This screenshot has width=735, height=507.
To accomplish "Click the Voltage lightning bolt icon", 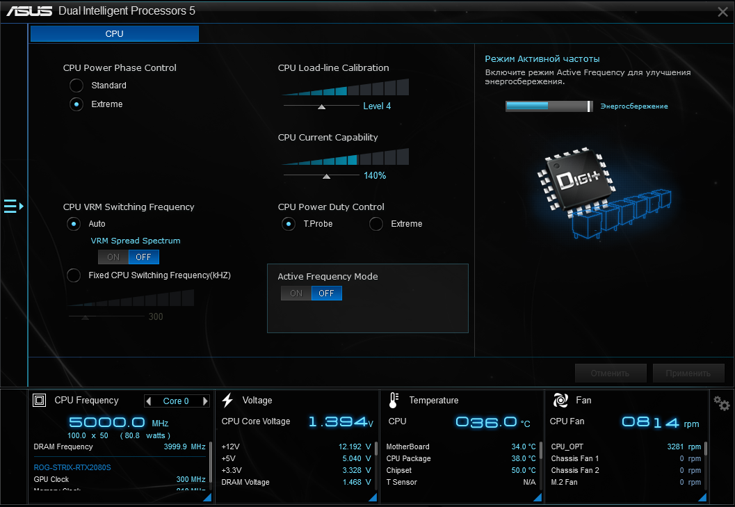I will click(x=227, y=400).
